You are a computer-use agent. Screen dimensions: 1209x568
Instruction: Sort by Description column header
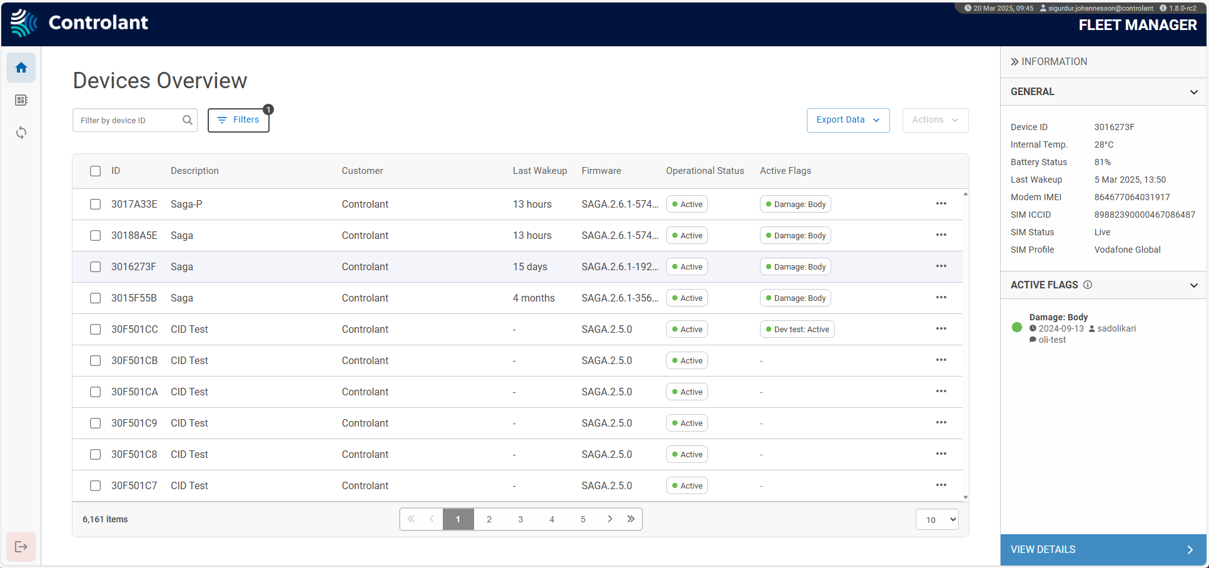[x=195, y=171]
